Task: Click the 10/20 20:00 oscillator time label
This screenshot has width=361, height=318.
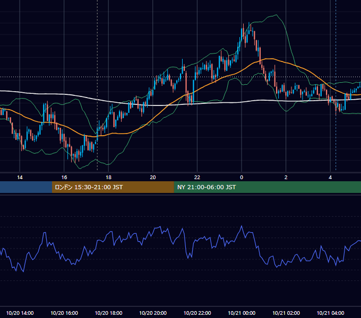Action: tap(153, 313)
